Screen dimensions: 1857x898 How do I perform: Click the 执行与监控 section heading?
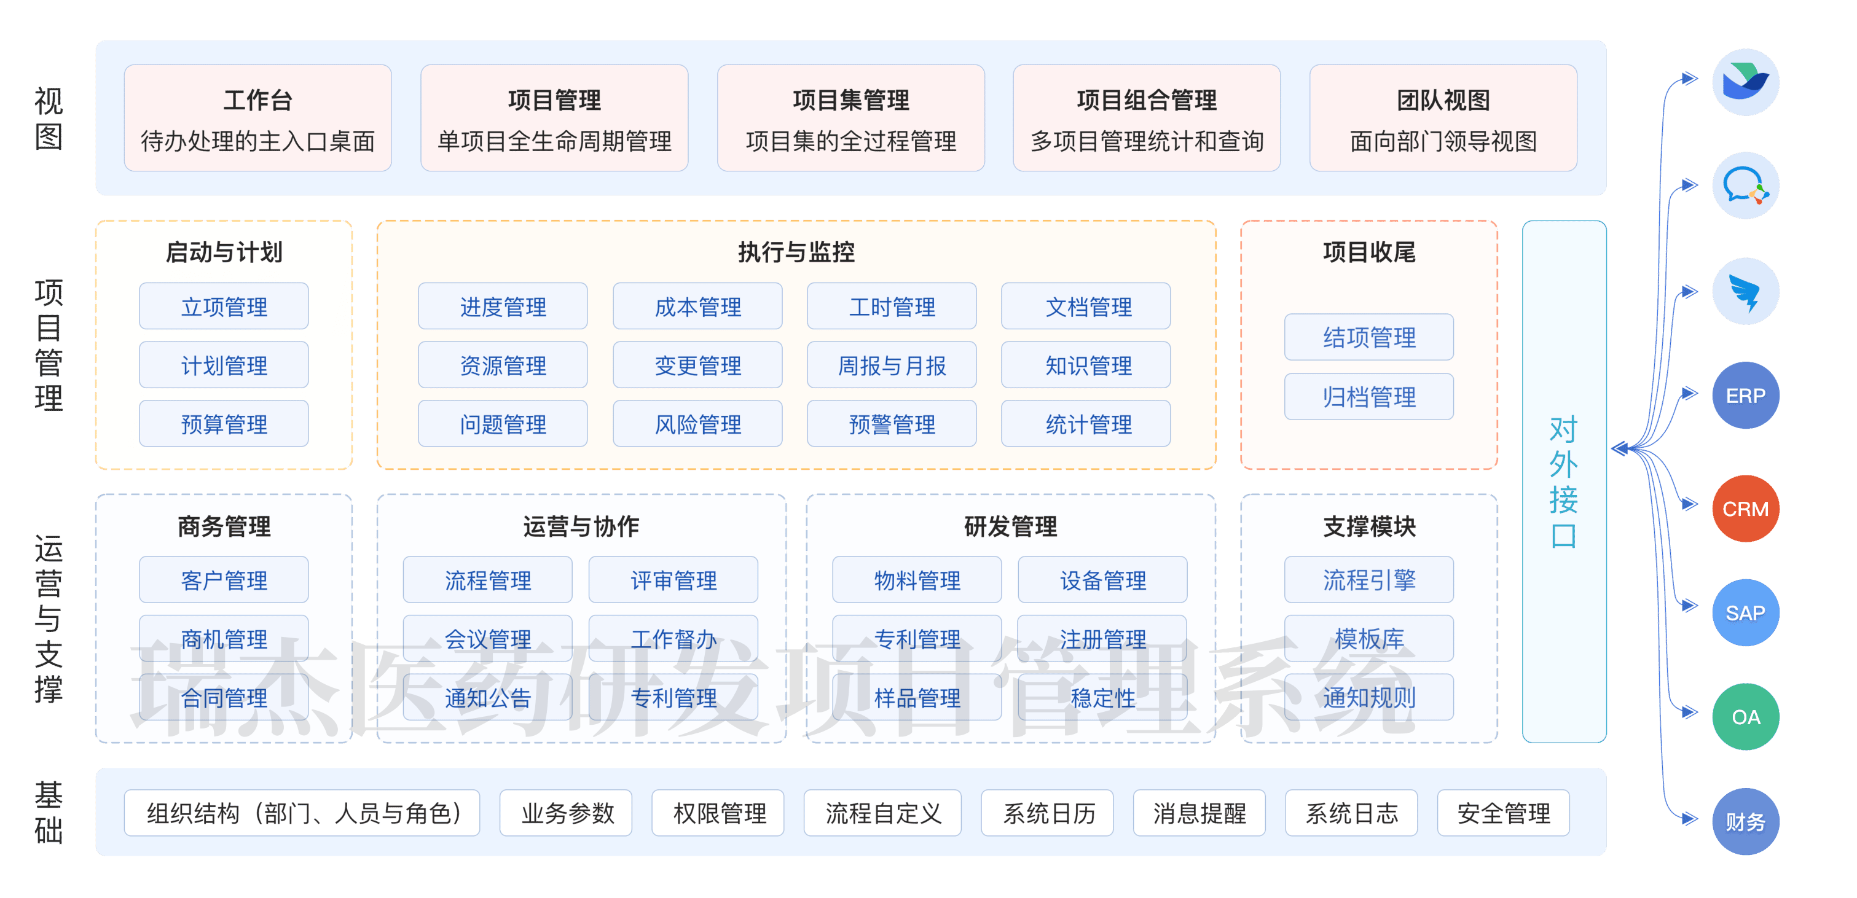click(796, 252)
